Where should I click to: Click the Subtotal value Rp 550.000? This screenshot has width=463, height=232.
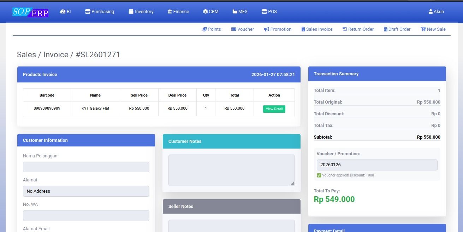(428, 137)
